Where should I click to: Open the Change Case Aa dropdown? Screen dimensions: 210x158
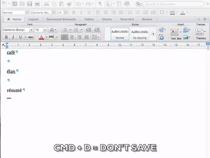53,30
